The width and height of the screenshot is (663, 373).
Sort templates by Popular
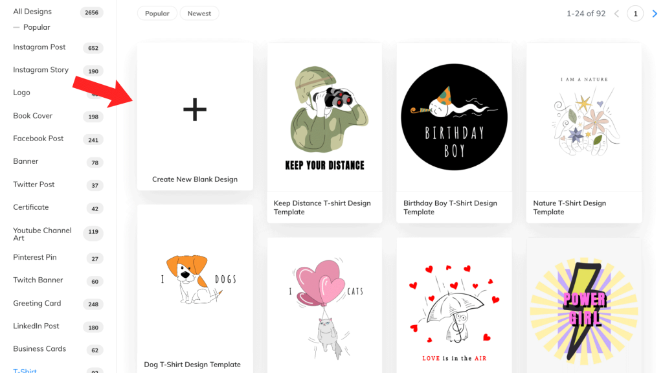(157, 14)
